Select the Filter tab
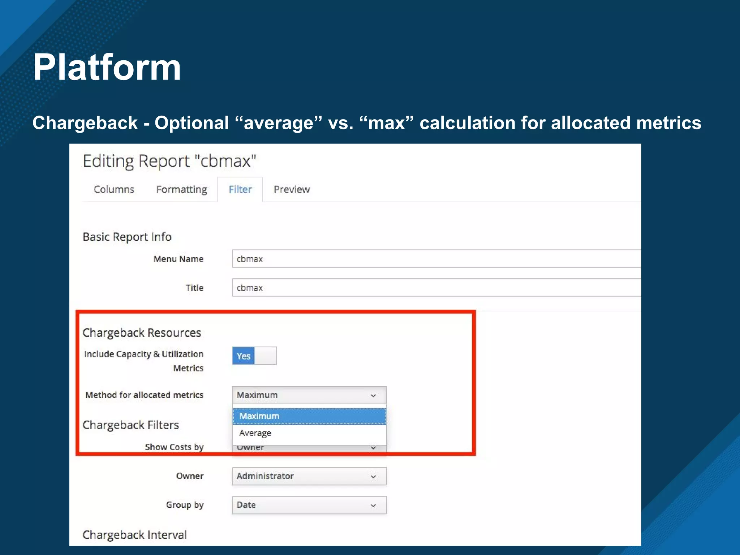Screen dimensions: 740x555 tap(240, 189)
